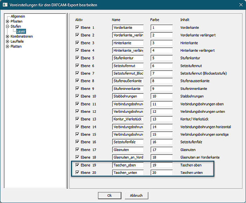Select the Pfosten tree label

pos(17,21)
